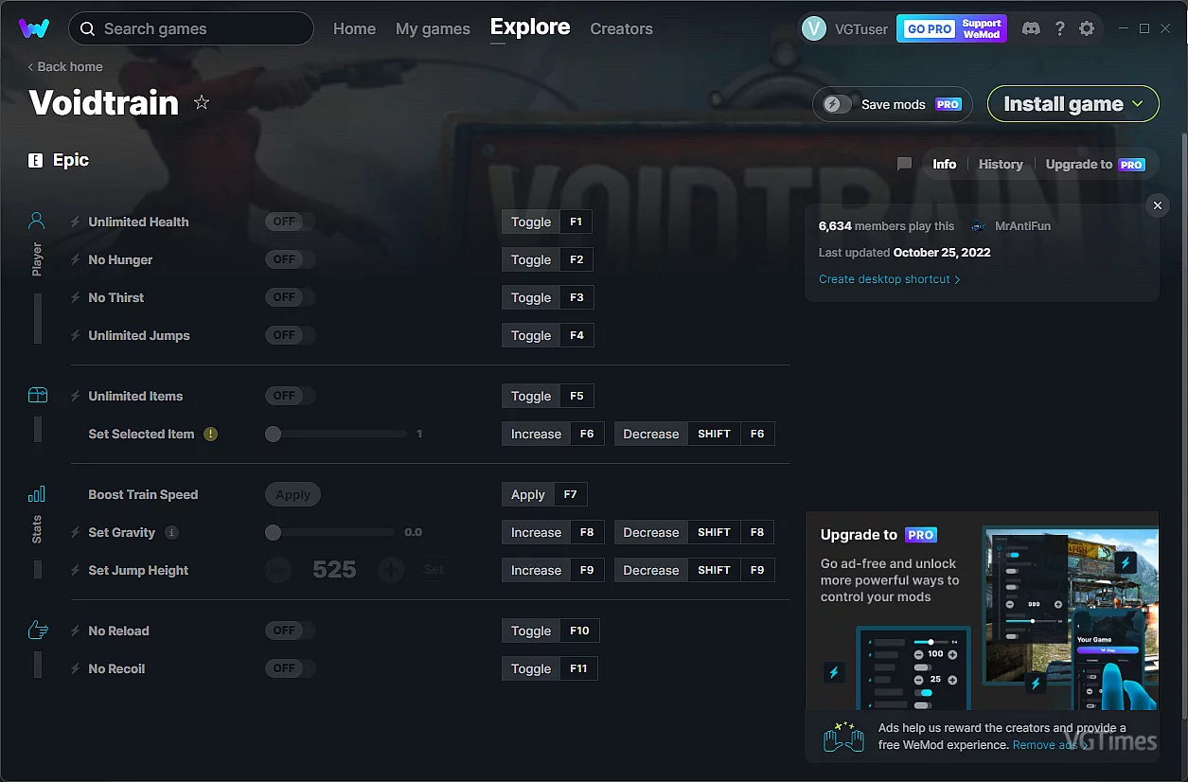Toggle Unlimited Items switch
This screenshot has width=1188, height=782.
pyautogui.click(x=290, y=396)
